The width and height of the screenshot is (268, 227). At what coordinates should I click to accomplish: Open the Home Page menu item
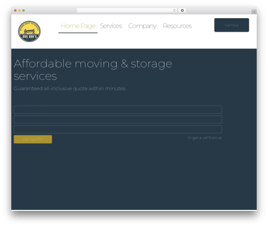(x=78, y=26)
